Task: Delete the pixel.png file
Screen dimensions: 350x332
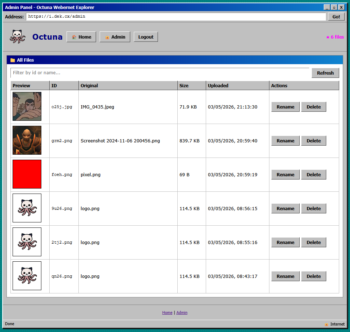Action: click(x=314, y=175)
